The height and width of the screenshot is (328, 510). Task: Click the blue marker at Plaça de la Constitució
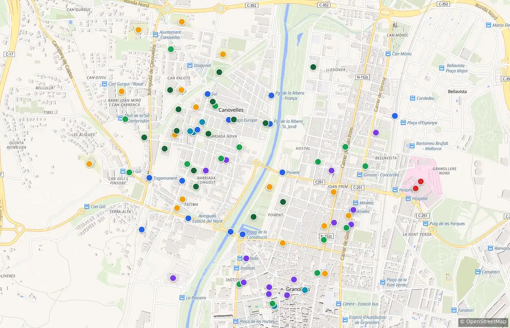point(243,234)
